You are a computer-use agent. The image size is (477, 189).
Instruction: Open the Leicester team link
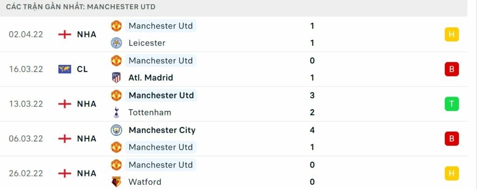[x=147, y=43]
